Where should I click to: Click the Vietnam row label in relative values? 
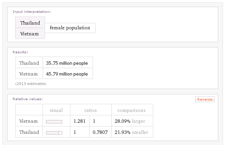[29, 121]
